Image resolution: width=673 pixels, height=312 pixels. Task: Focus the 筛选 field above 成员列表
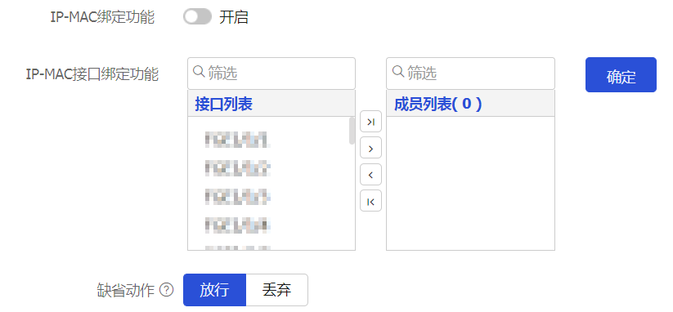pos(470,74)
